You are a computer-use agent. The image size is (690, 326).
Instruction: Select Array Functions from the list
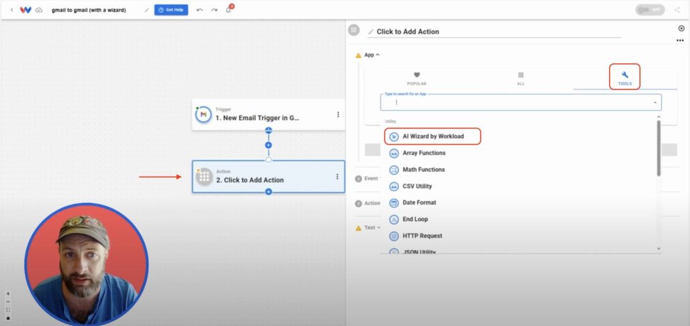(424, 153)
